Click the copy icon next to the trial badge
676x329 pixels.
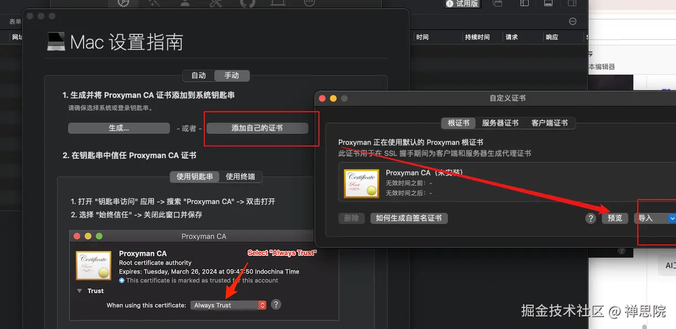[x=497, y=3]
